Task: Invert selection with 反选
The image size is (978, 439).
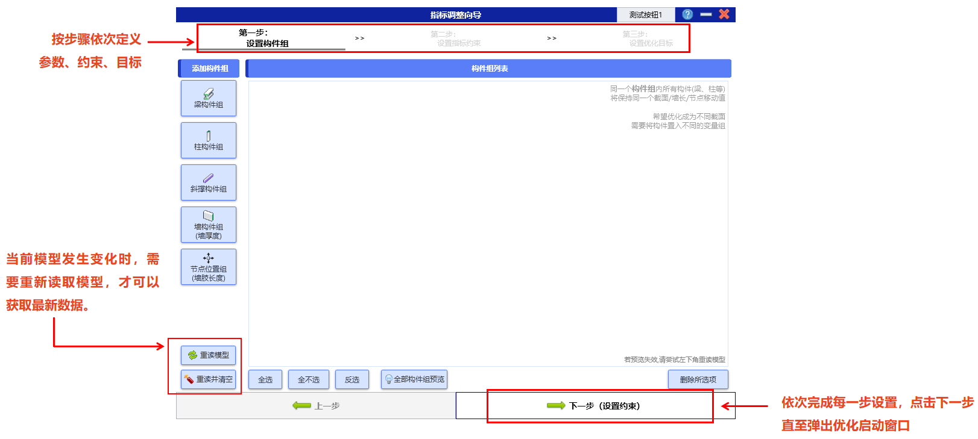Action: (352, 379)
